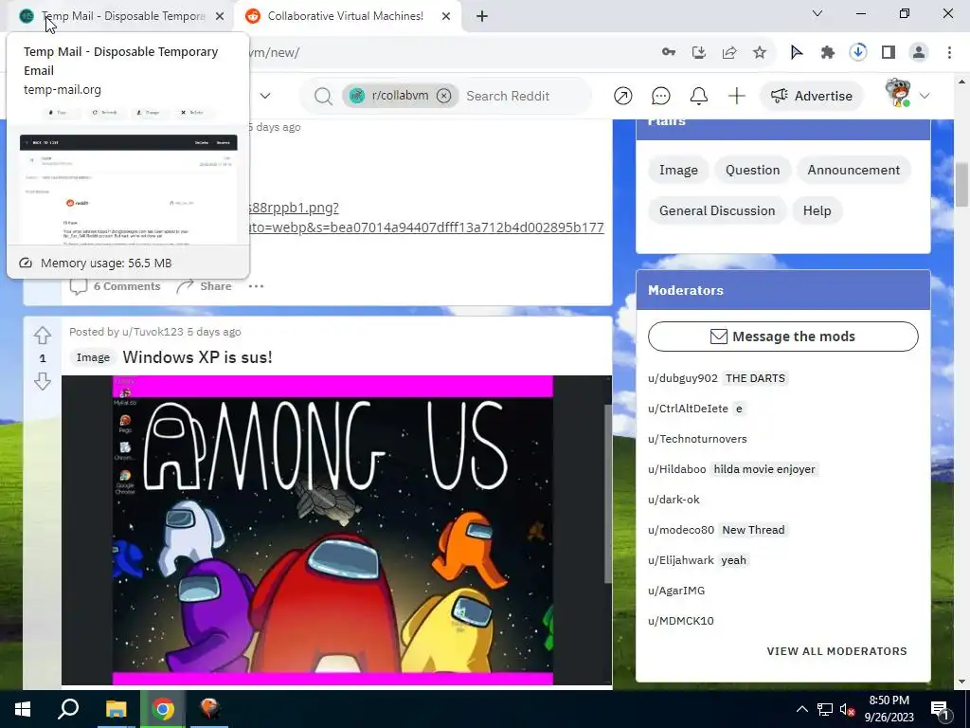Click the Reddit search magnifier icon

coord(323,96)
